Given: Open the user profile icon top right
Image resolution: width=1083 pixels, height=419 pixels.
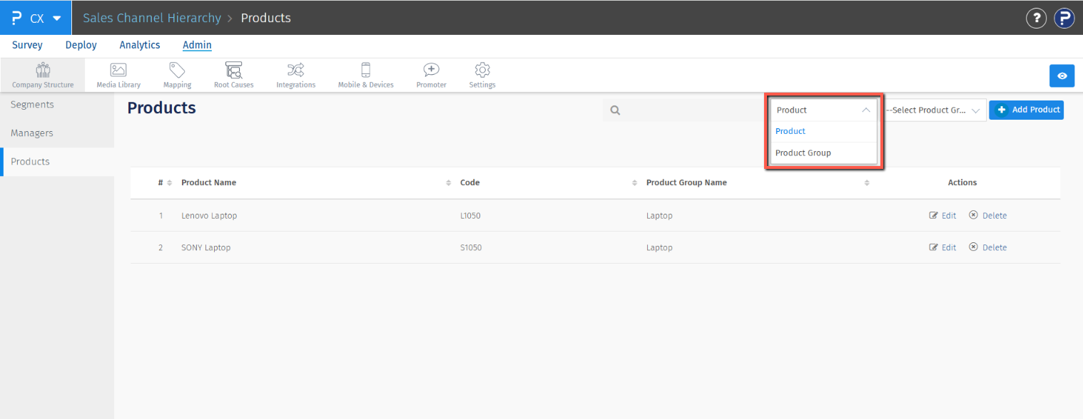Looking at the screenshot, I should click(x=1064, y=18).
